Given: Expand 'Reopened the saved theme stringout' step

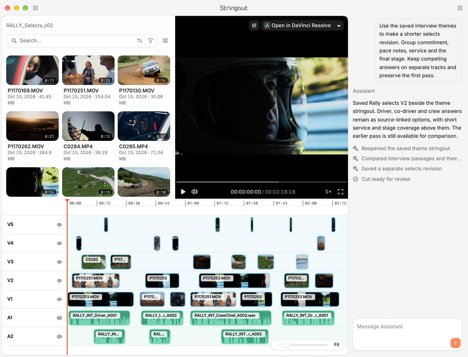Looking at the screenshot, I should pyautogui.click(x=402, y=148).
